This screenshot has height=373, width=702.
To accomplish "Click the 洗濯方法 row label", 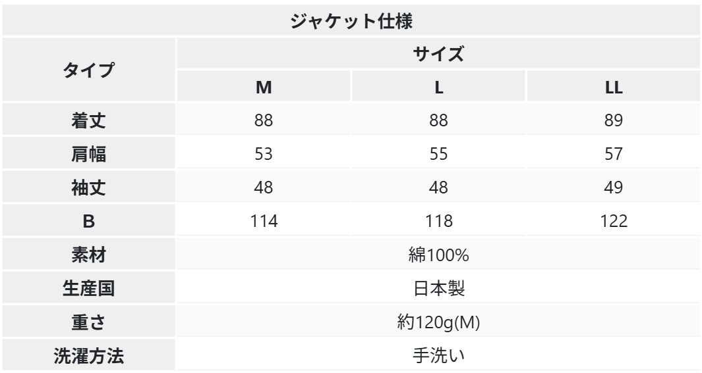I will [x=88, y=356].
